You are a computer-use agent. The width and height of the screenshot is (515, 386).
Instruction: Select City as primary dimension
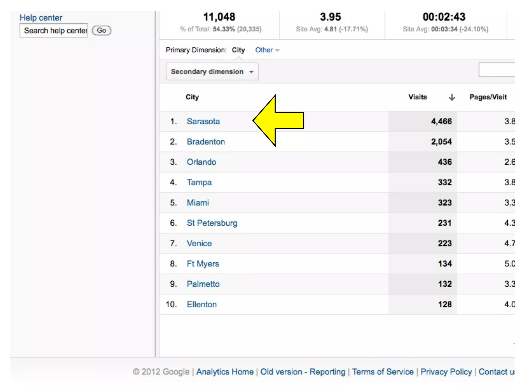pos(238,50)
